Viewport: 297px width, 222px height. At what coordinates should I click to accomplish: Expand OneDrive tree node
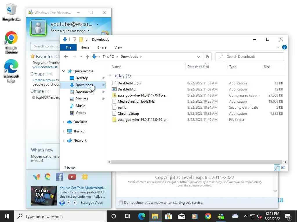click(x=64, y=122)
